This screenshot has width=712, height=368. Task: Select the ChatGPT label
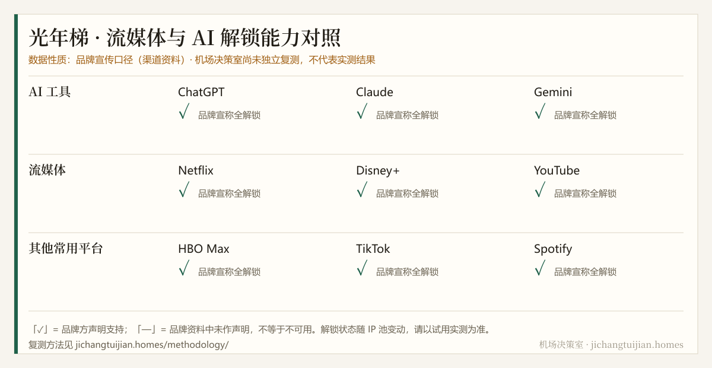pos(201,92)
